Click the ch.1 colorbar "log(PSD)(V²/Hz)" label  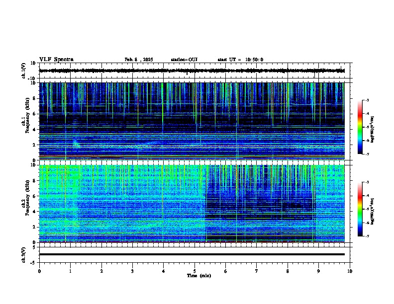[372, 129]
